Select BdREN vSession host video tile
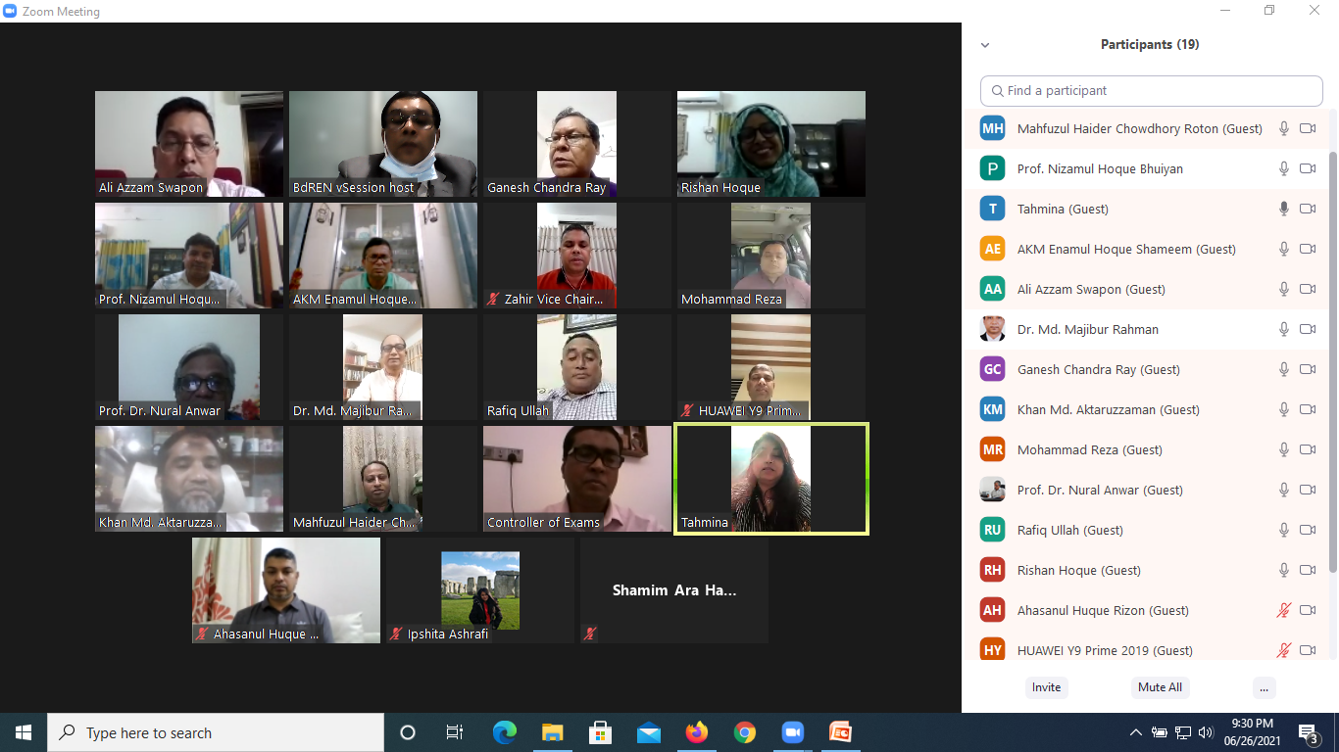1339x752 pixels. [383, 144]
